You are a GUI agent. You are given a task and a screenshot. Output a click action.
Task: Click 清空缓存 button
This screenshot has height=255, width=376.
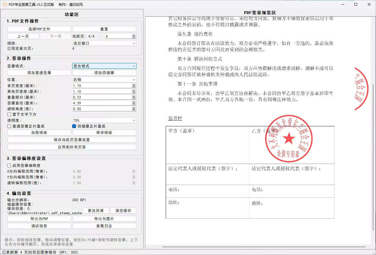click(x=123, y=211)
